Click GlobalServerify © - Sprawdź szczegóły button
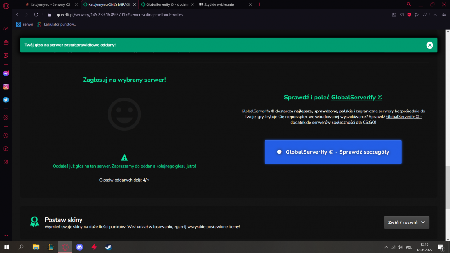This screenshot has height=253, width=450. coord(333,152)
